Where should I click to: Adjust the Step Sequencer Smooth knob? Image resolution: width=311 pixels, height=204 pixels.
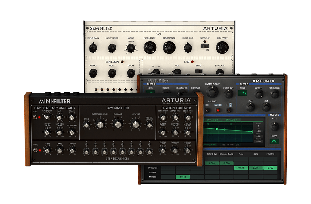[x=72, y=151]
